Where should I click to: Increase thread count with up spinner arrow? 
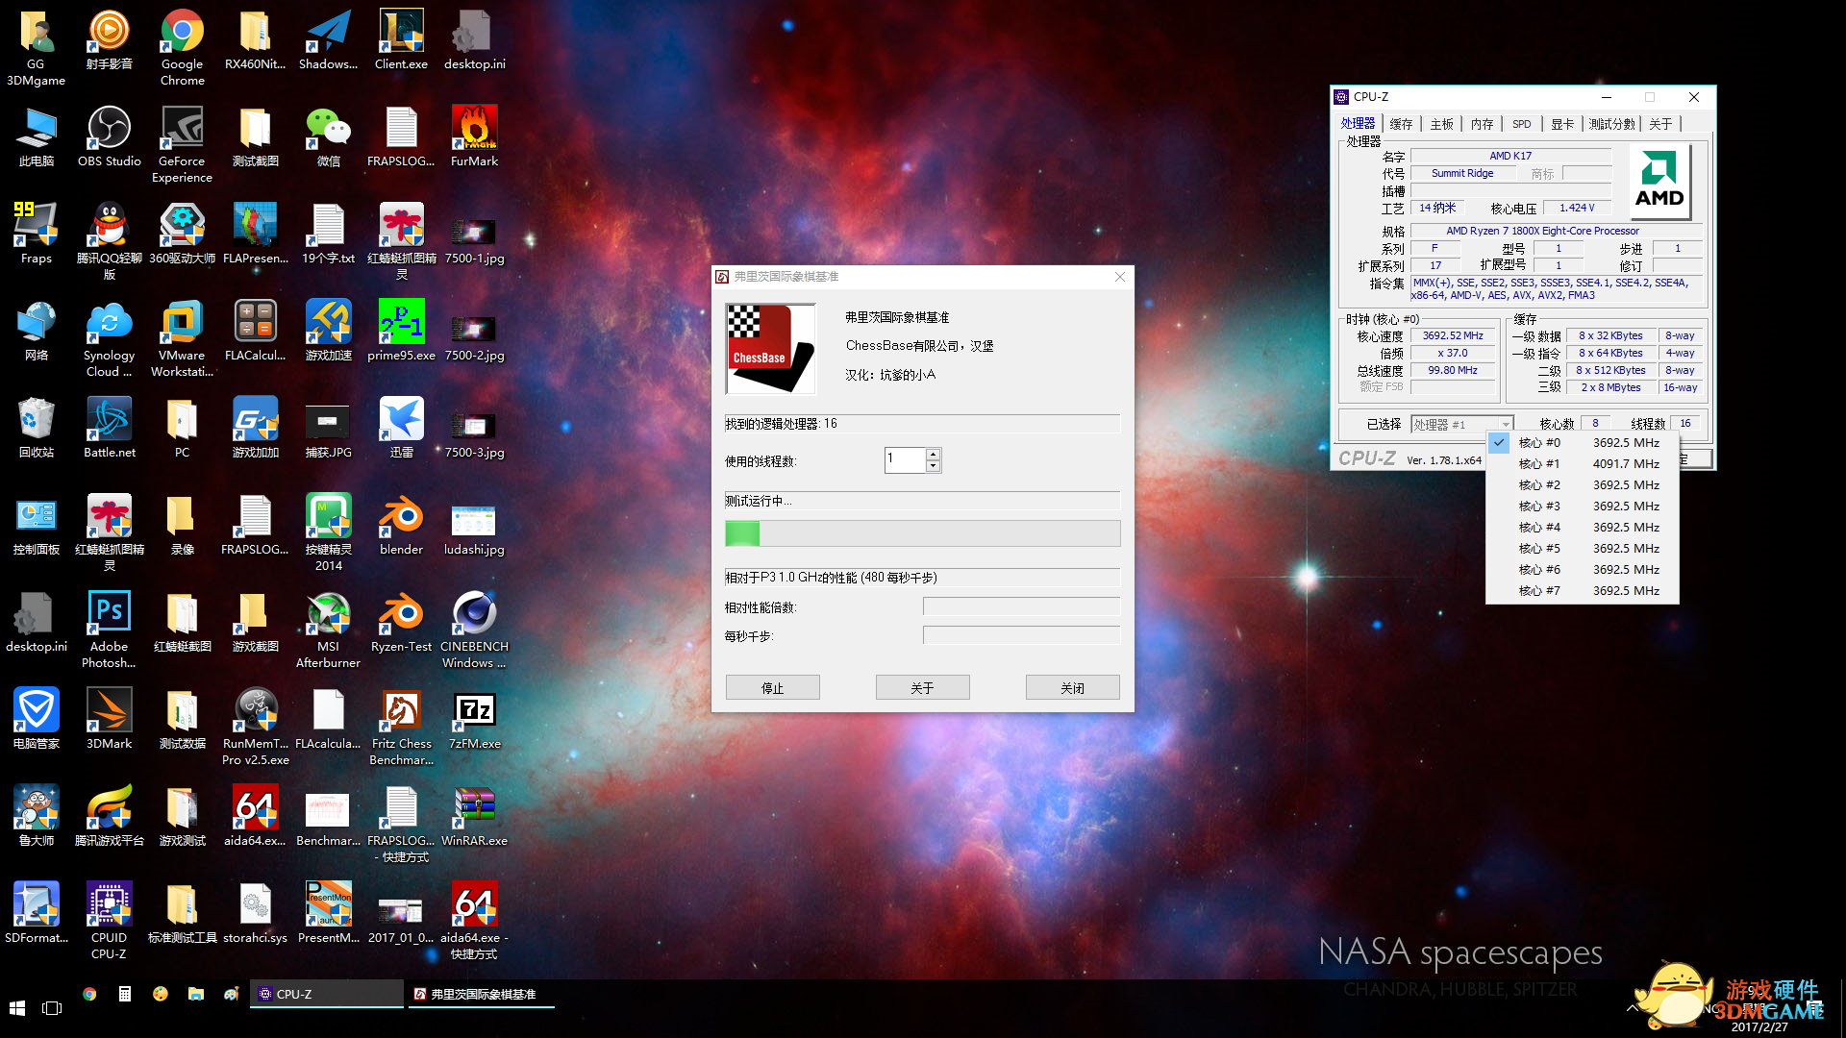click(x=933, y=454)
